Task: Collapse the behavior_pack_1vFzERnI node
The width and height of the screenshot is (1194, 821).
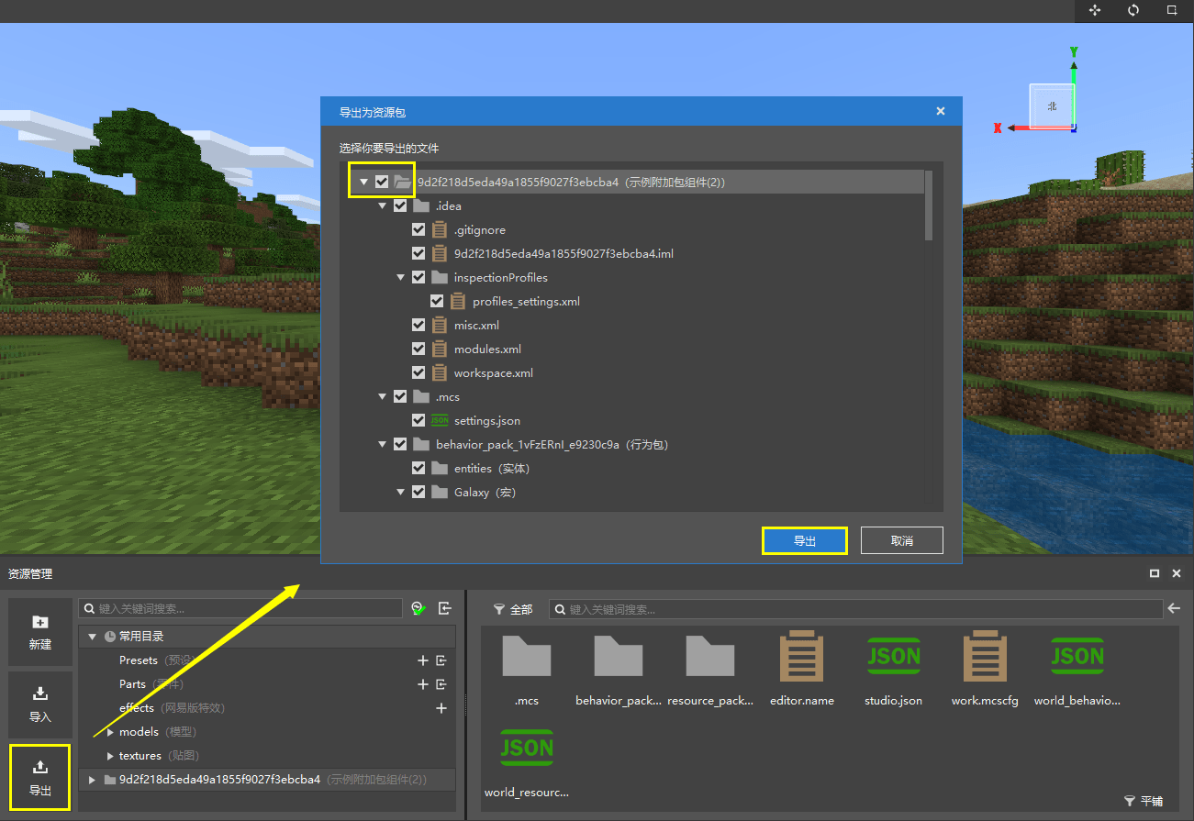Action: tap(383, 444)
